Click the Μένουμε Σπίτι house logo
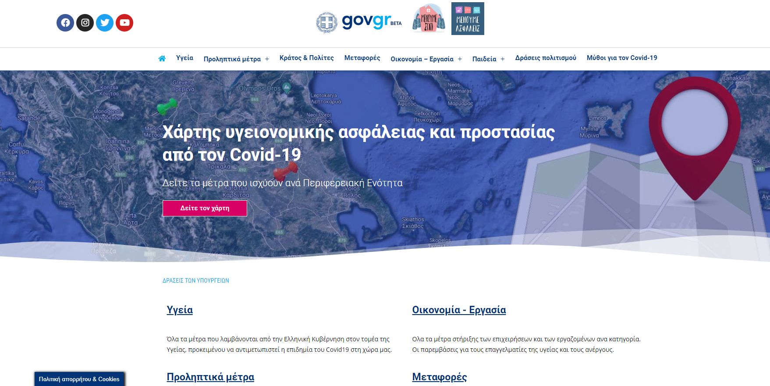The width and height of the screenshot is (770, 386). click(429, 18)
